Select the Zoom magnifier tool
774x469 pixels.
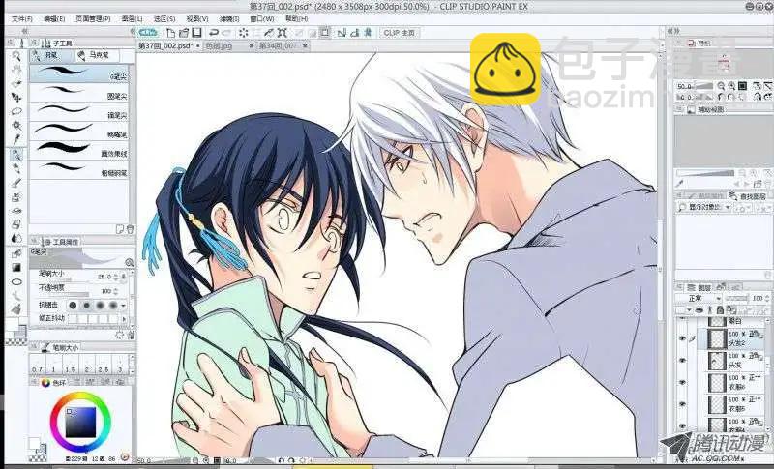point(16,56)
